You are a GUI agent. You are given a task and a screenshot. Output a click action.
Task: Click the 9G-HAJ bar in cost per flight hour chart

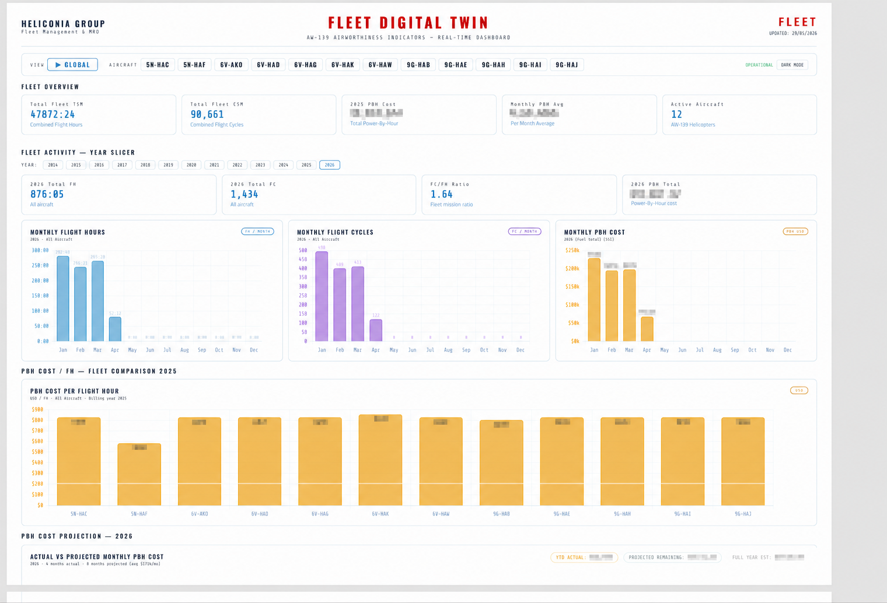click(743, 461)
